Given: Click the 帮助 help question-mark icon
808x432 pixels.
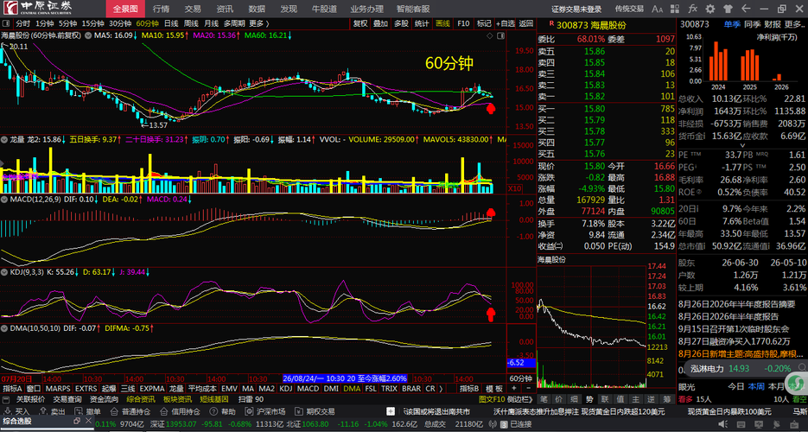Looking at the screenshot, I should [213, 411].
